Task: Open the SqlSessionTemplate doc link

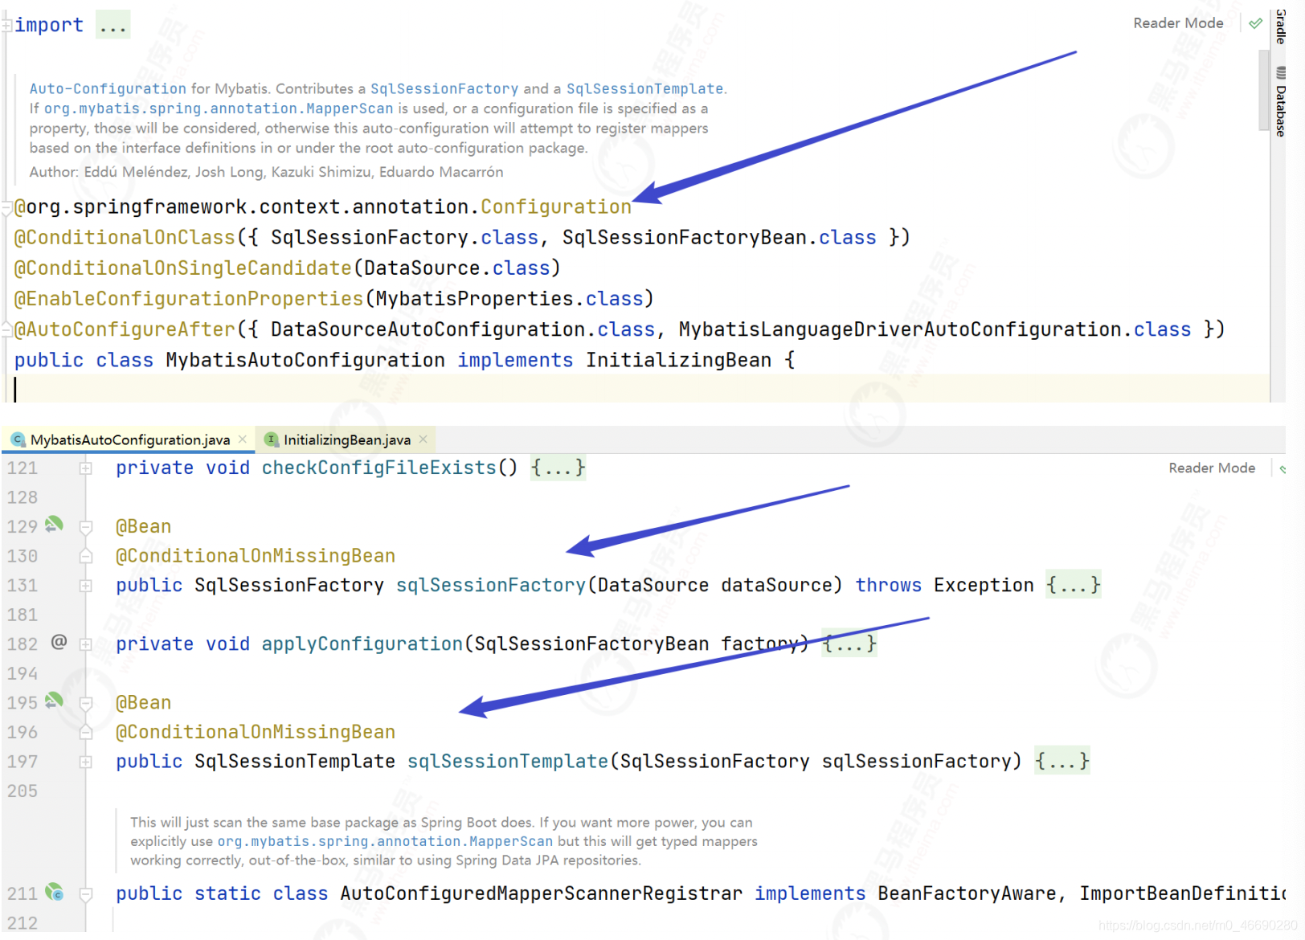Action: point(644,88)
